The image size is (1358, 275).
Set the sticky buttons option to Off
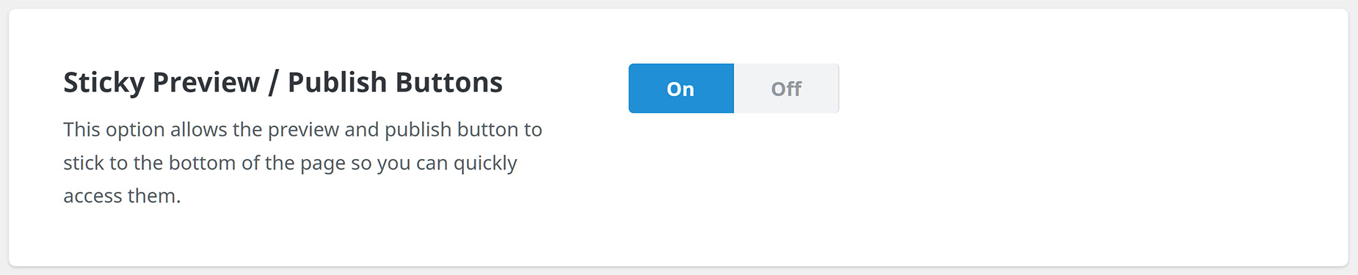(786, 89)
